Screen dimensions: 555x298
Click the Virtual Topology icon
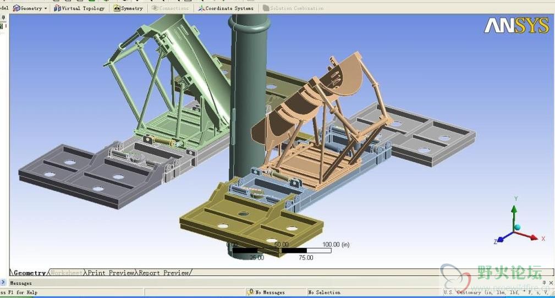coord(57,8)
